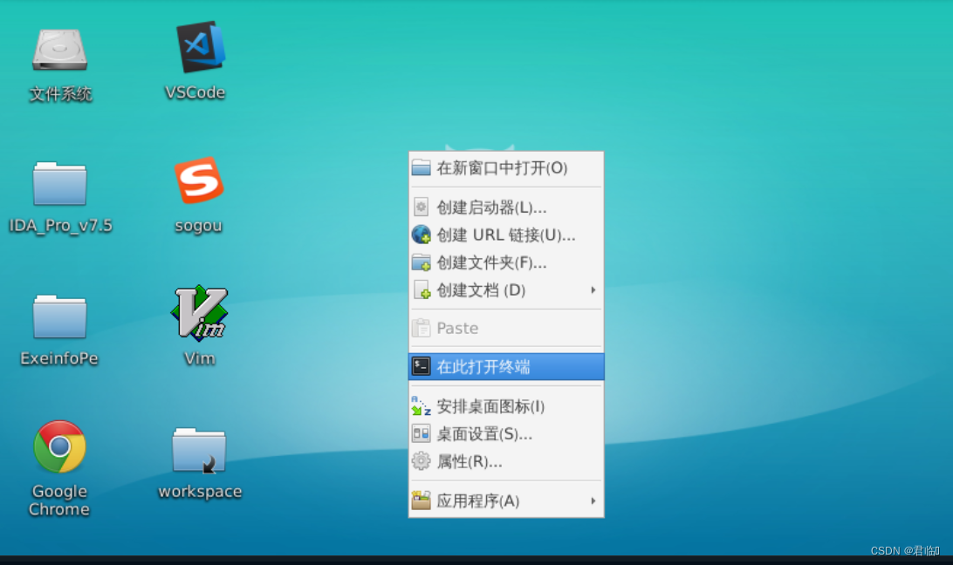The height and width of the screenshot is (565, 953).
Task: Select the IDA_Pro_v7.5 folder icon
Action: 59,183
